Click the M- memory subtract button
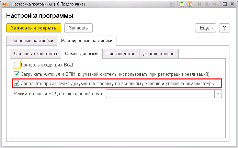This screenshot has height=148, width=238. (215, 4)
